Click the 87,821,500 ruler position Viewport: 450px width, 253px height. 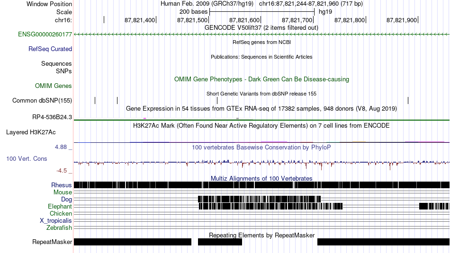[x=193, y=20]
